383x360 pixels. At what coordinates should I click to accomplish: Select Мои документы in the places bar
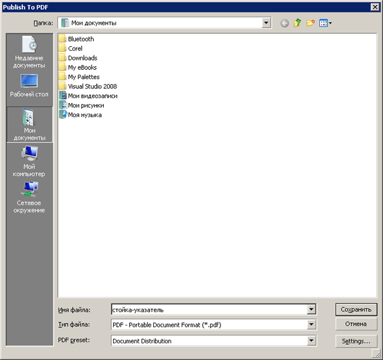(30, 125)
